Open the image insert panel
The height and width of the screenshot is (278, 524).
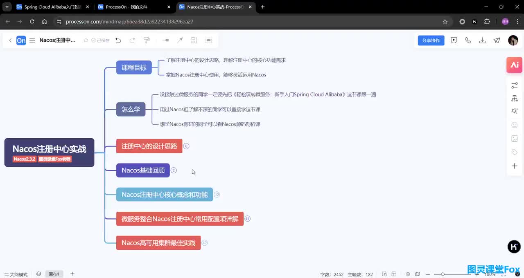pyautogui.click(x=515, y=139)
